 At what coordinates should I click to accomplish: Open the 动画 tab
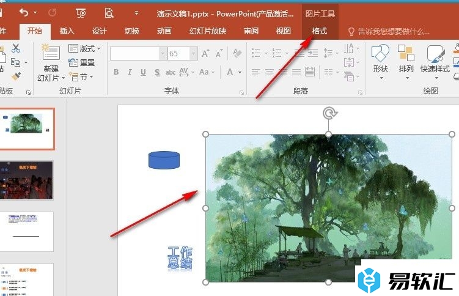pos(164,31)
